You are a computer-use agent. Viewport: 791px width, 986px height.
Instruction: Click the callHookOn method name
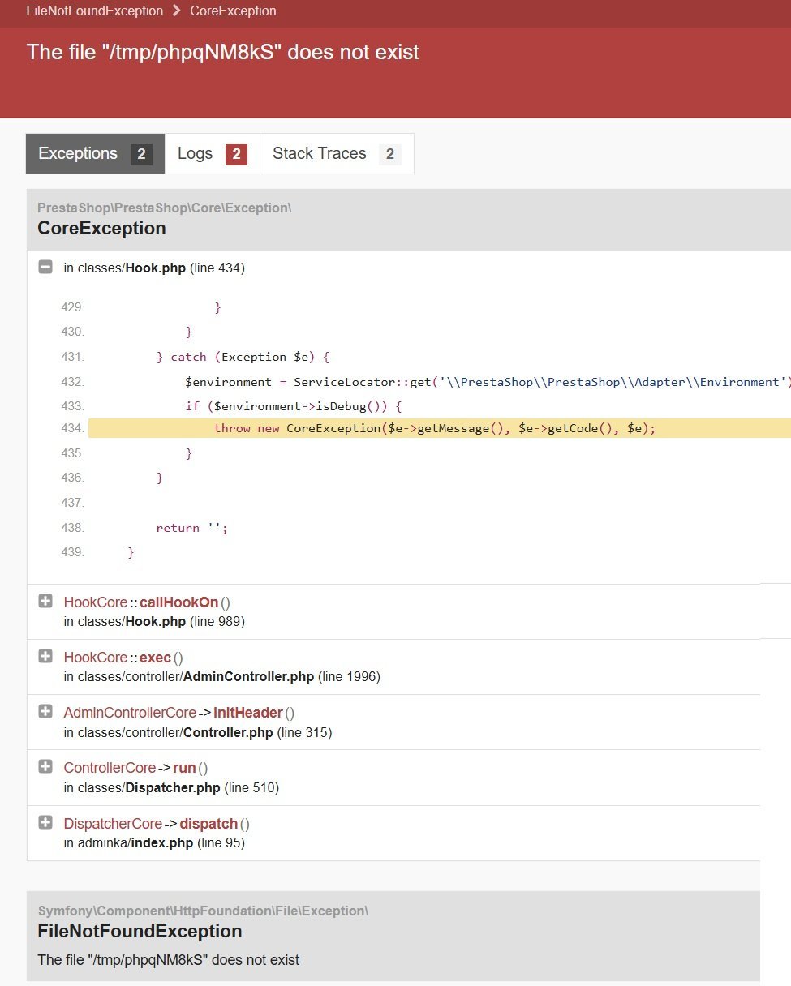pos(178,602)
